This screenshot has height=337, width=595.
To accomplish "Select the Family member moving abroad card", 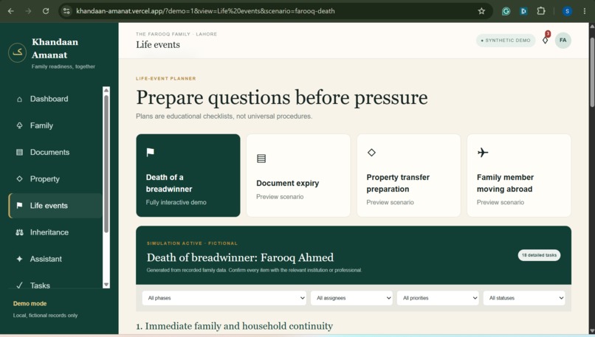I will pos(519,176).
